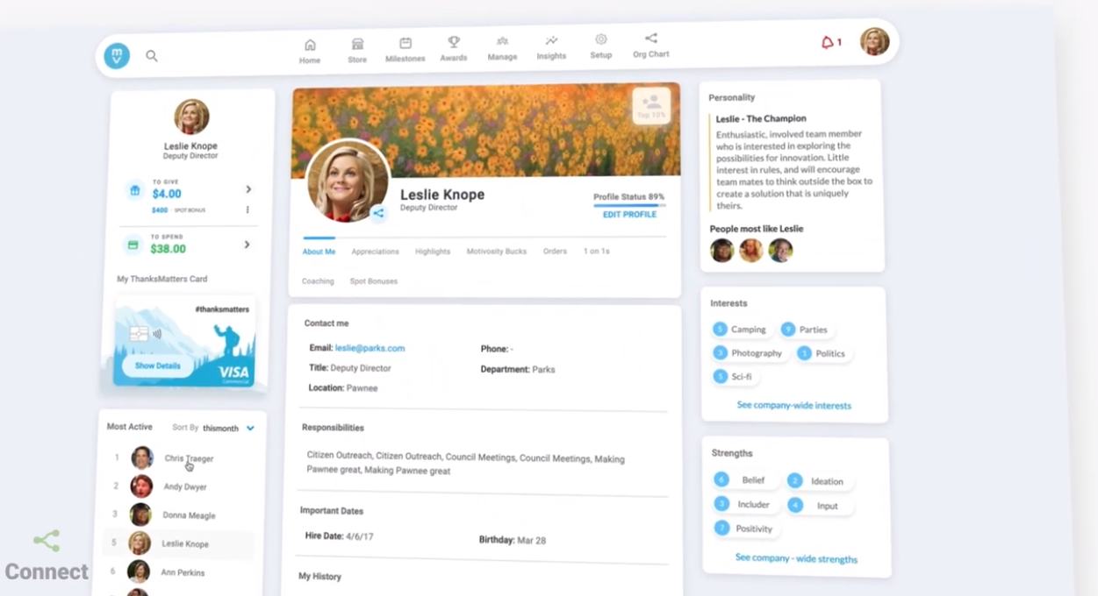The image size is (1098, 596).
Task: Open the Store page from top navigation
Action: pyautogui.click(x=356, y=44)
